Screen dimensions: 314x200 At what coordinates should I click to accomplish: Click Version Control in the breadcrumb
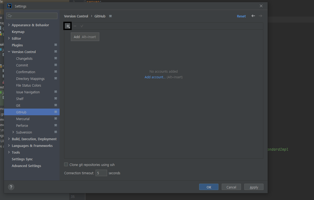coord(76,16)
